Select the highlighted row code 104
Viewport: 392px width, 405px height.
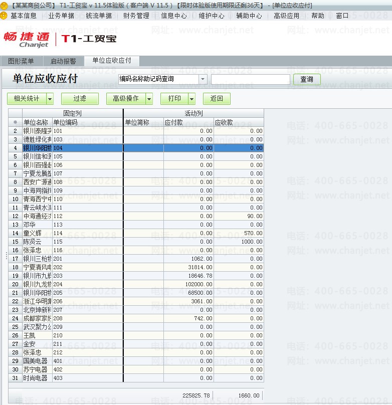pos(136,148)
